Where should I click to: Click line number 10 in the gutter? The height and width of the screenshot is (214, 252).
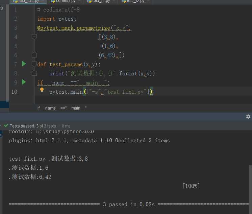point(14,92)
